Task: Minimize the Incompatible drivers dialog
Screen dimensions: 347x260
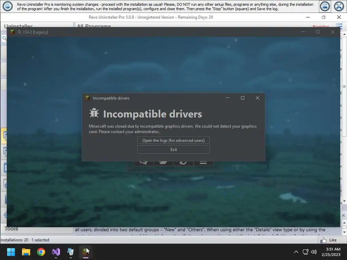Action: click(x=227, y=98)
